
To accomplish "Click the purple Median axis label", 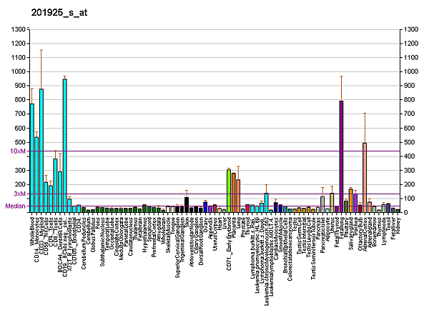I will [x=14, y=206].
